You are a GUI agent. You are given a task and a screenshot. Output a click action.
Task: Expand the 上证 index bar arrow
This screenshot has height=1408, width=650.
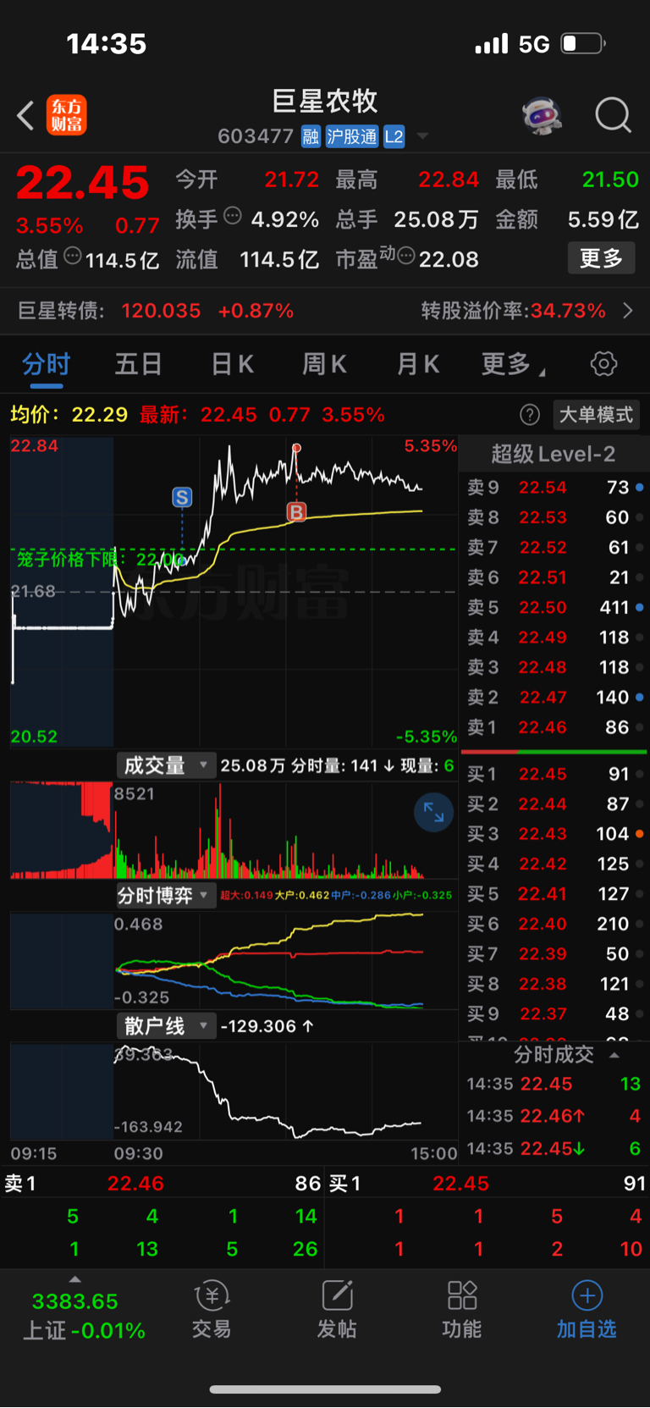75,1278
